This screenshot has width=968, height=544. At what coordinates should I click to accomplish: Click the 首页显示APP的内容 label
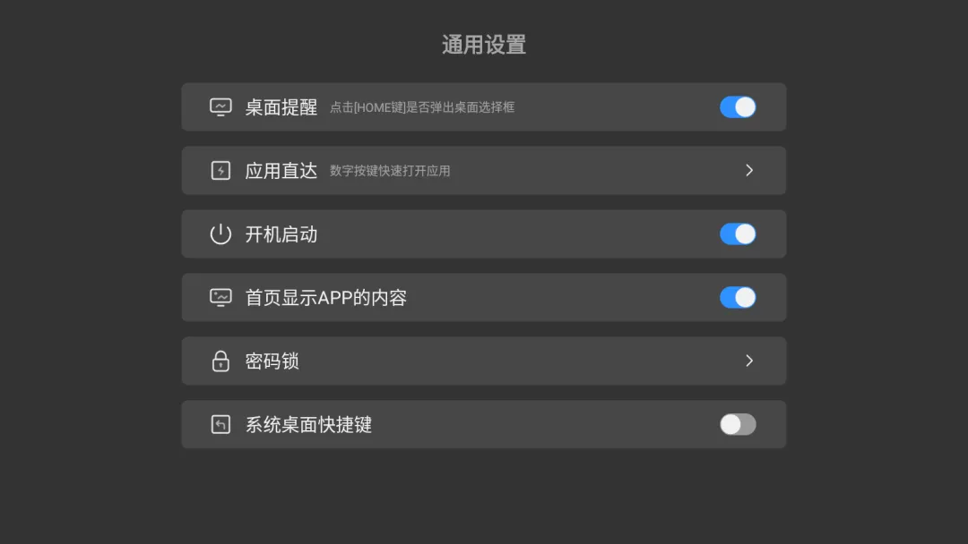[x=326, y=298]
